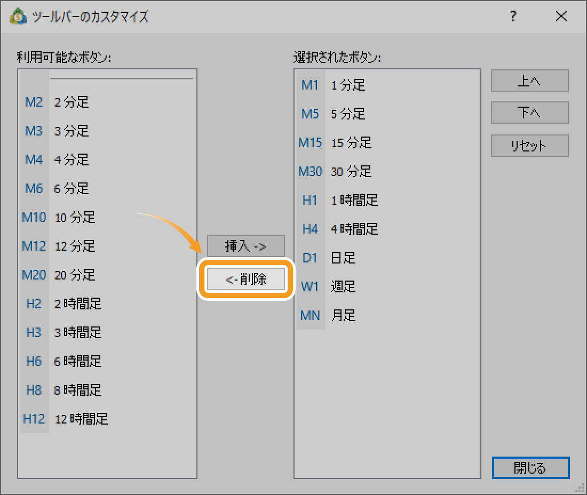
Task: Click the 挿入 -> insert button
Action: click(246, 246)
